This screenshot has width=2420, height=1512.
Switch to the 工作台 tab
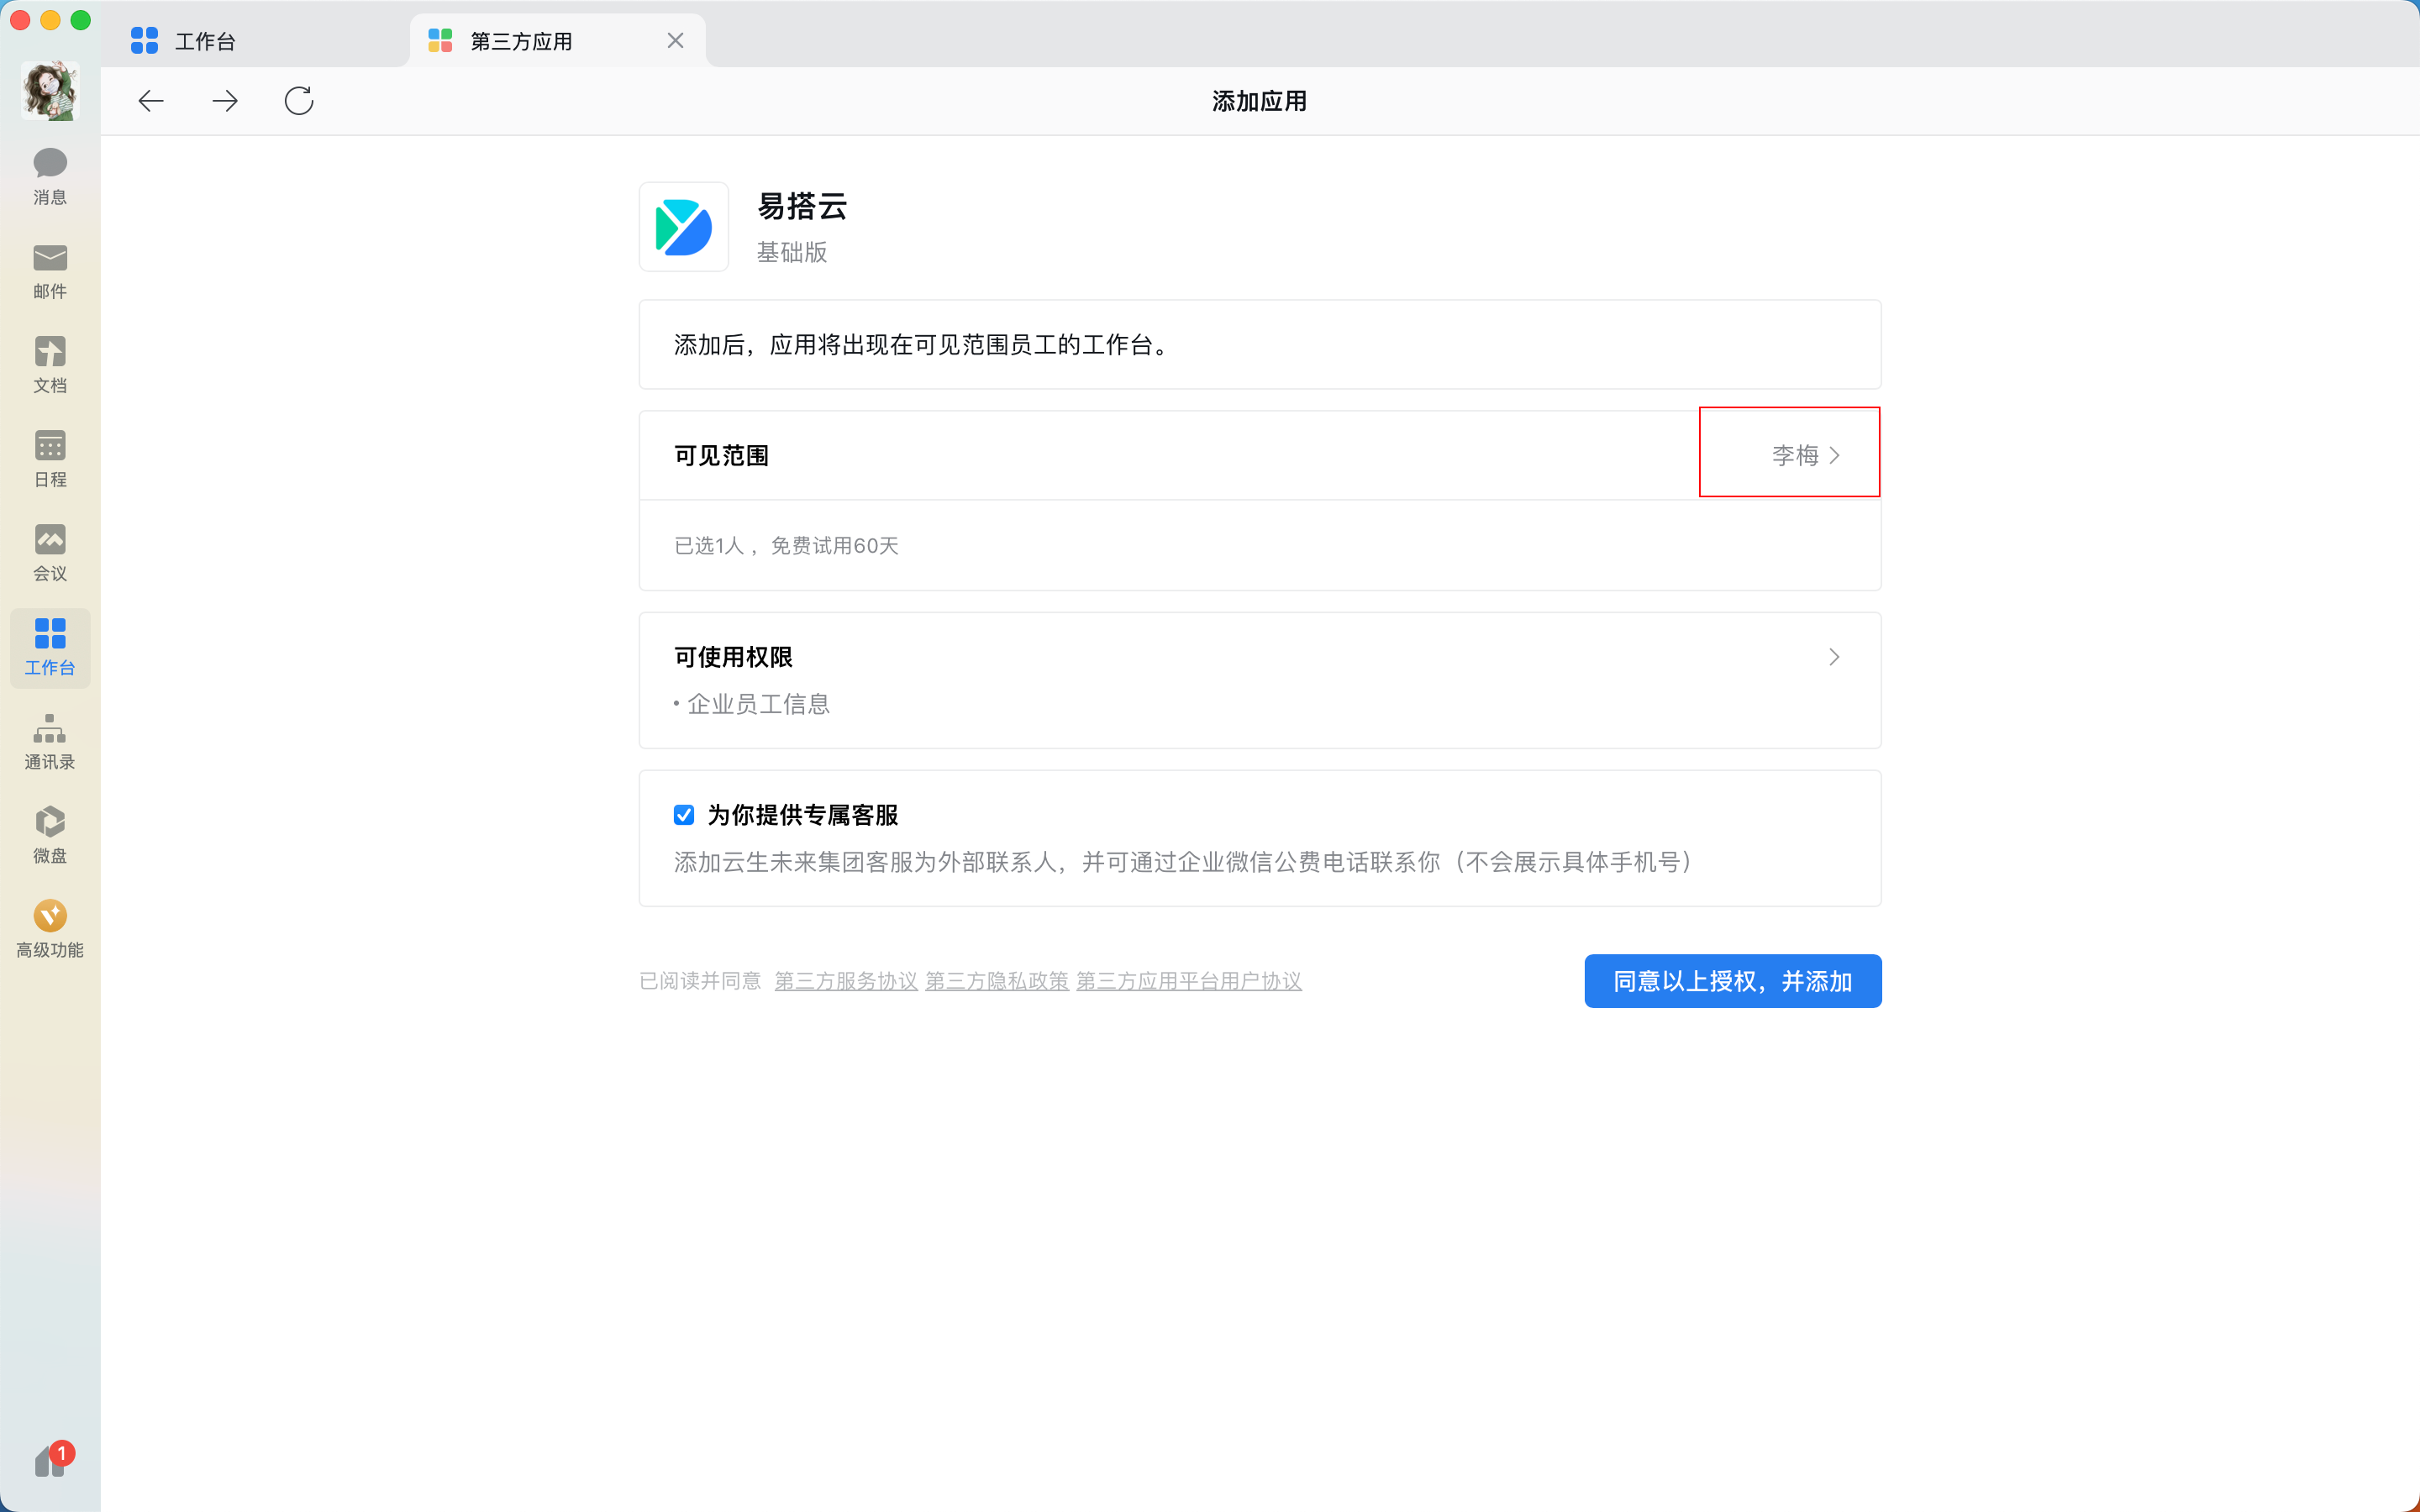click(205, 41)
